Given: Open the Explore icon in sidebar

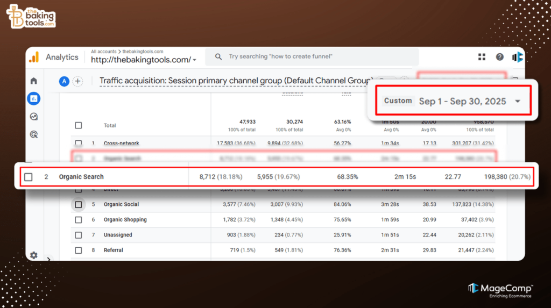Looking at the screenshot, I should tap(34, 117).
